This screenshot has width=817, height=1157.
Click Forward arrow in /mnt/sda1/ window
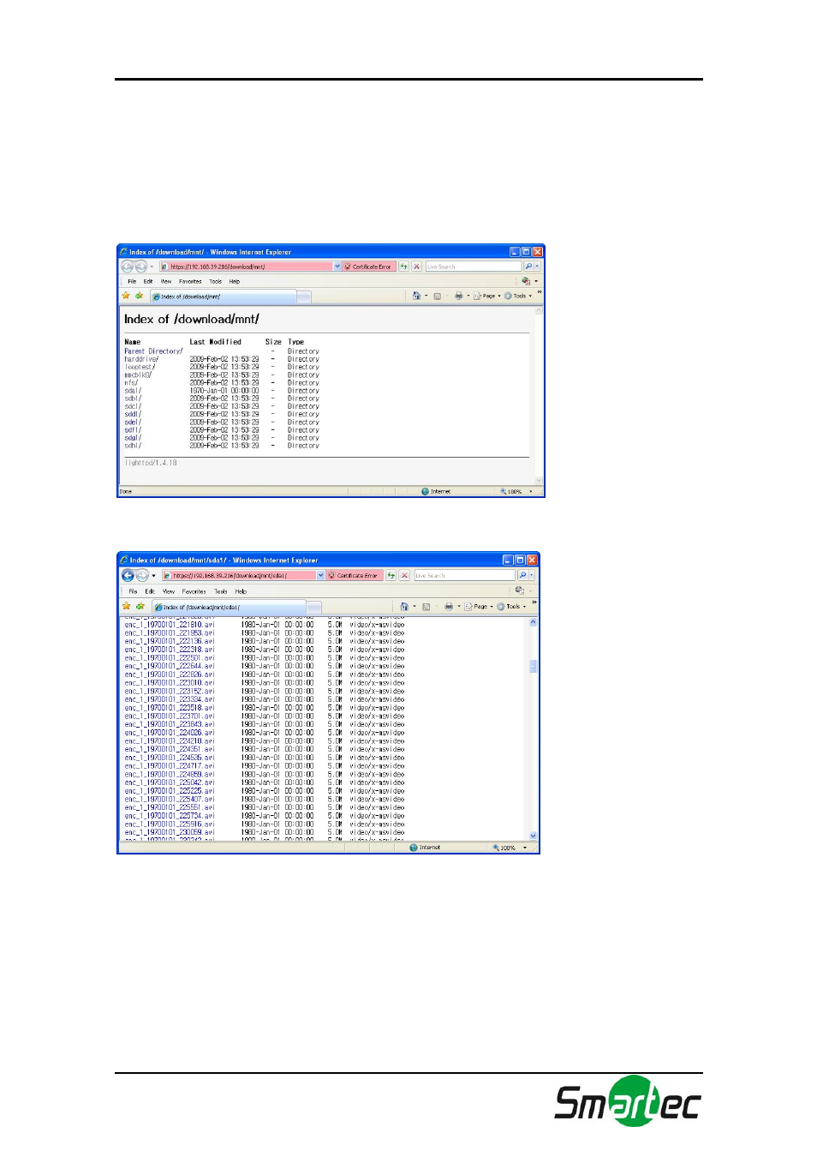(x=142, y=575)
